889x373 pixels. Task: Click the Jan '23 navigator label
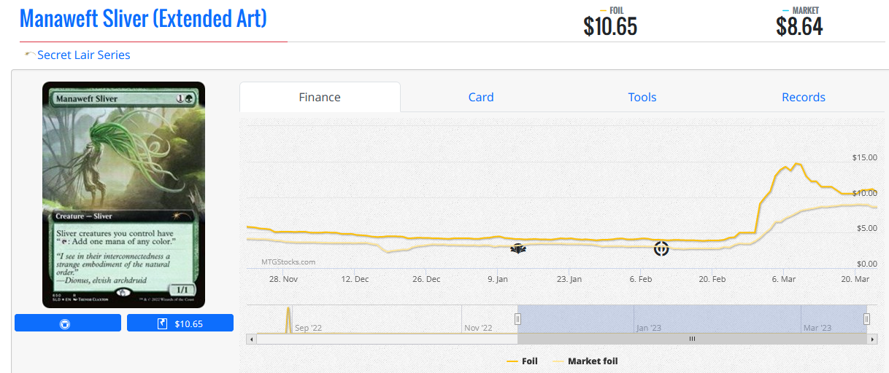648,328
